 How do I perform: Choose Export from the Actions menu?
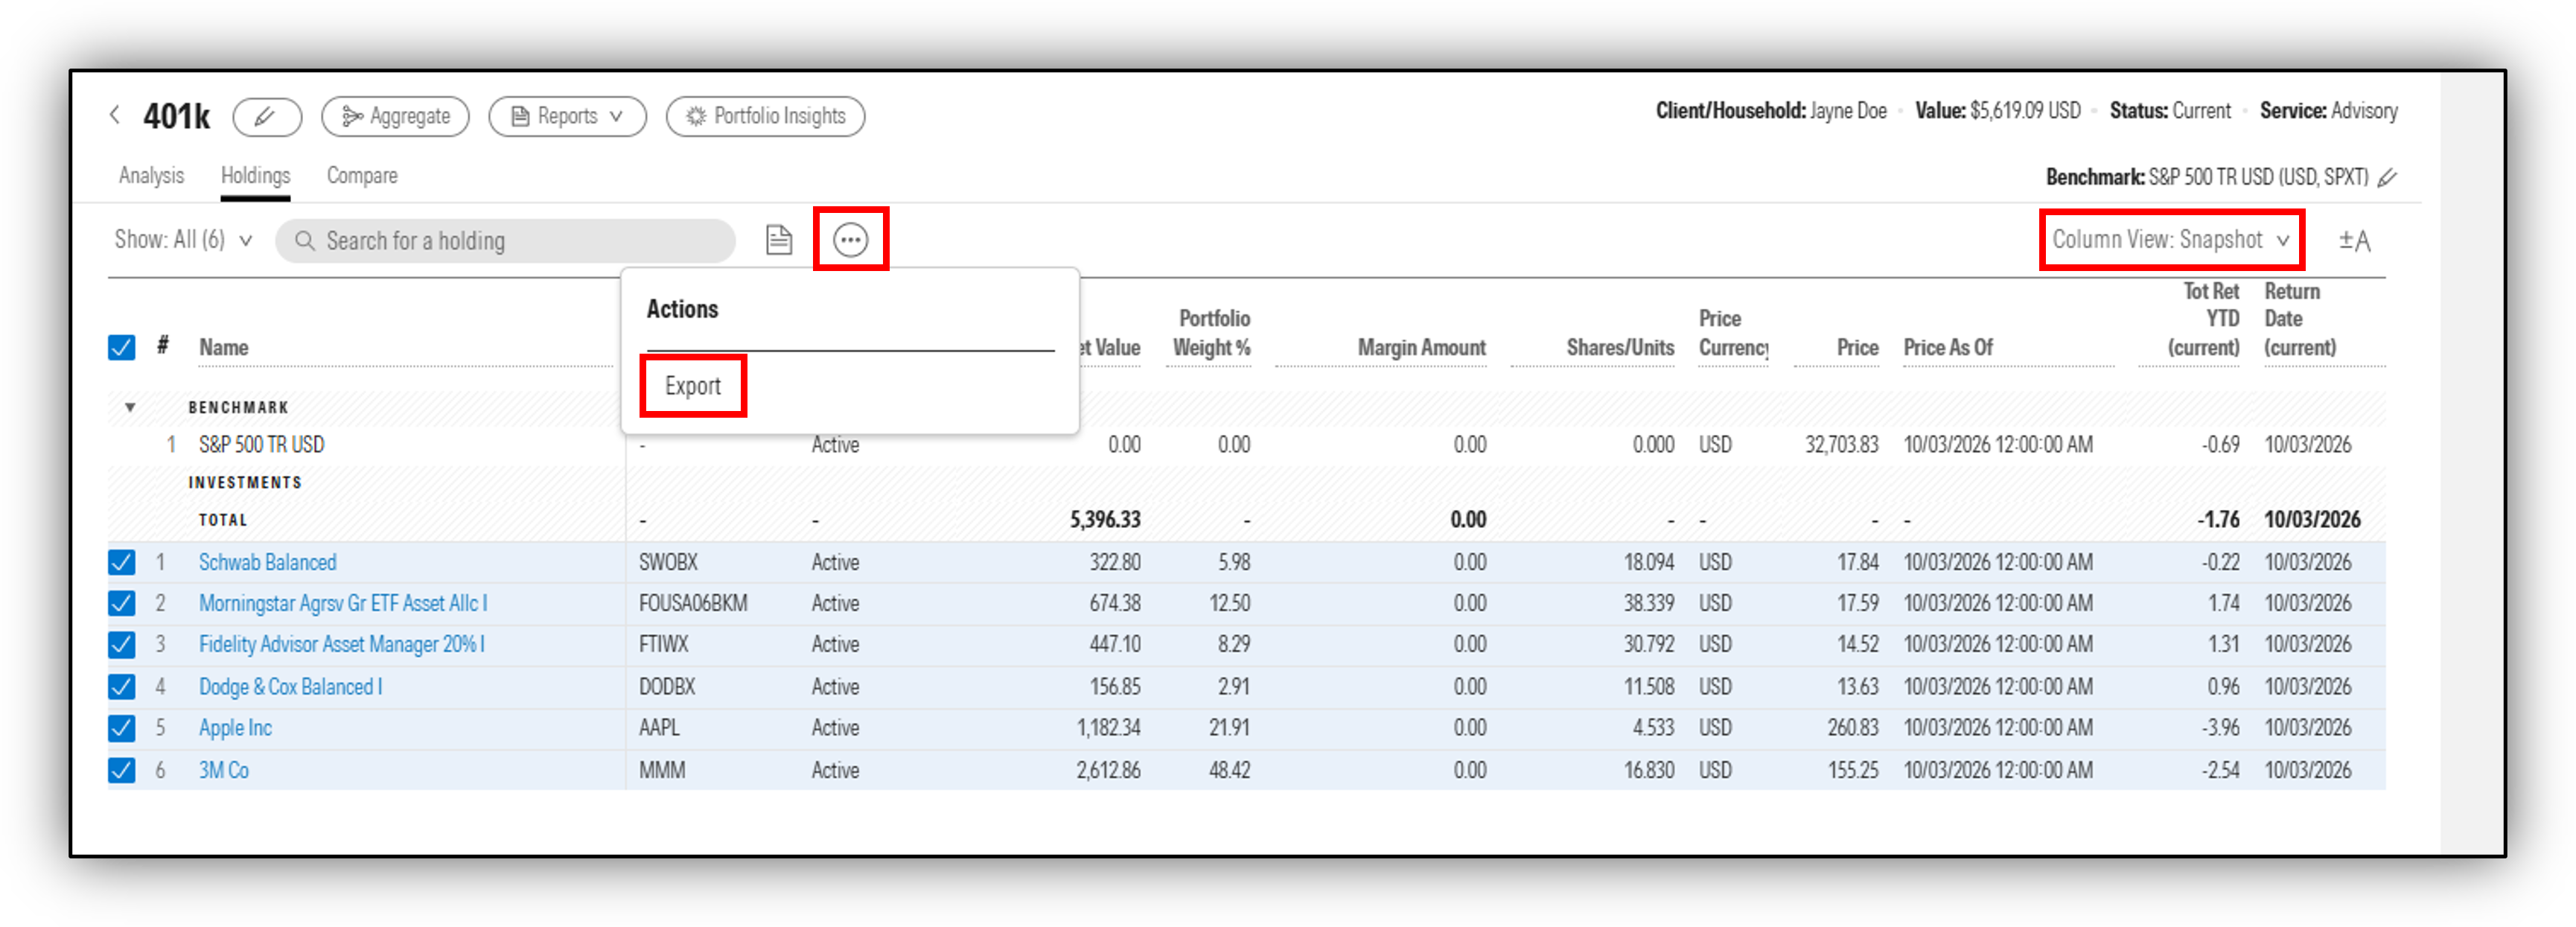click(x=692, y=386)
